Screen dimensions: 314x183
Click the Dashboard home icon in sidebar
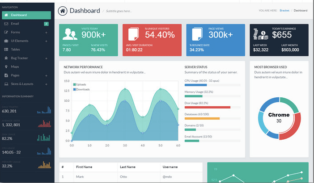[x=6, y=15]
